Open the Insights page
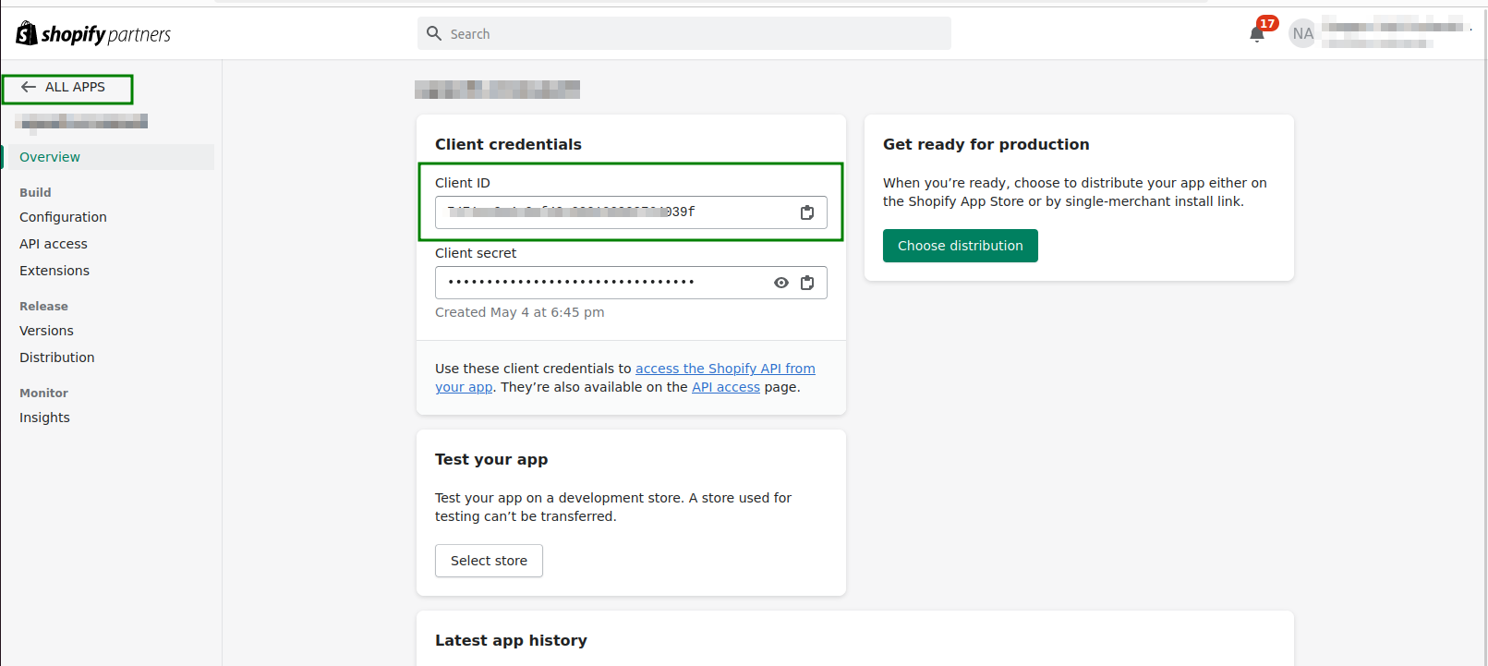 (44, 418)
